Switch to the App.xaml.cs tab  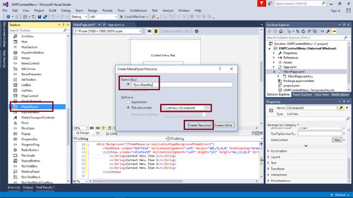(116, 25)
